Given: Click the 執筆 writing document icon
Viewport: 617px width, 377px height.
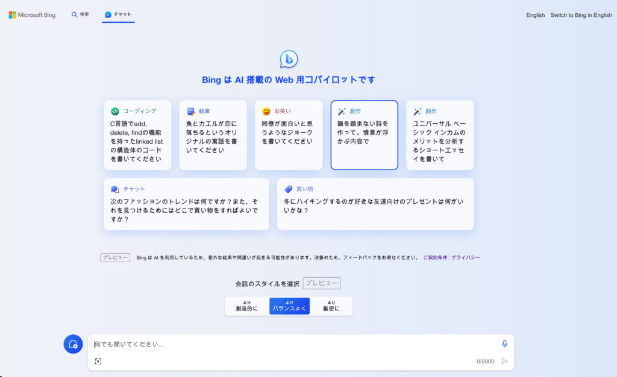Looking at the screenshot, I should click(x=191, y=111).
